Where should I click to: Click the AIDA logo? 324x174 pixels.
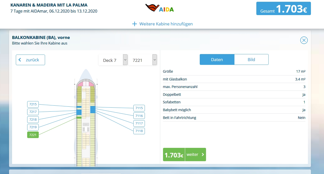(159, 8)
